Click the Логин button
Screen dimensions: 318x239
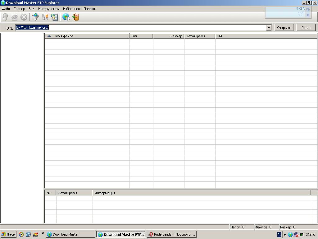(306, 28)
